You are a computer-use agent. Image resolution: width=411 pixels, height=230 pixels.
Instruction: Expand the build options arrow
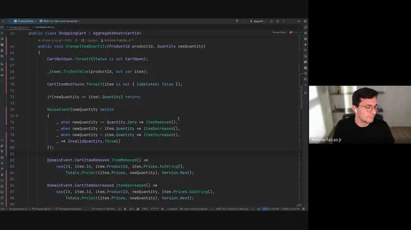[x=243, y=22]
